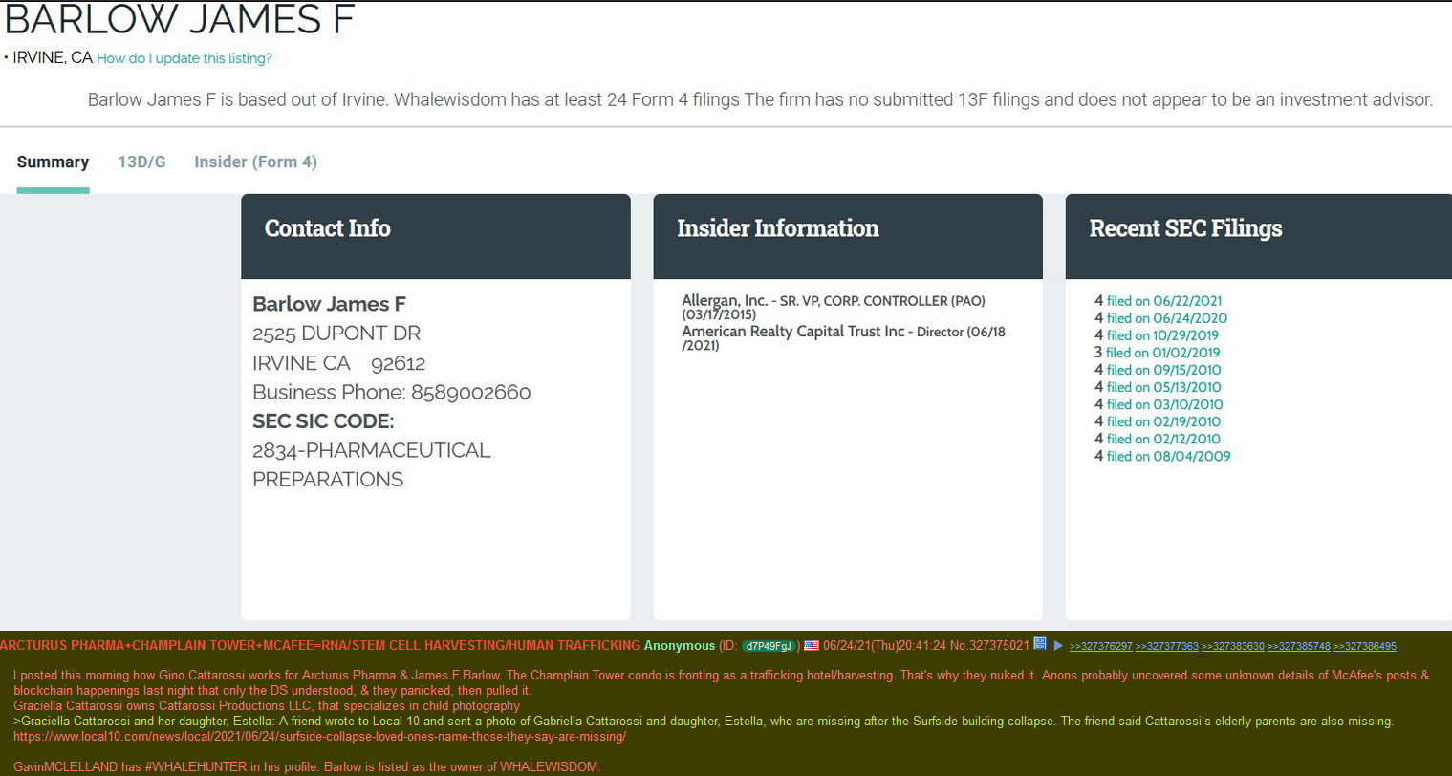The width and height of the screenshot is (1452, 776).
Task: Click the US flag icon in post header
Action: pos(812,646)
